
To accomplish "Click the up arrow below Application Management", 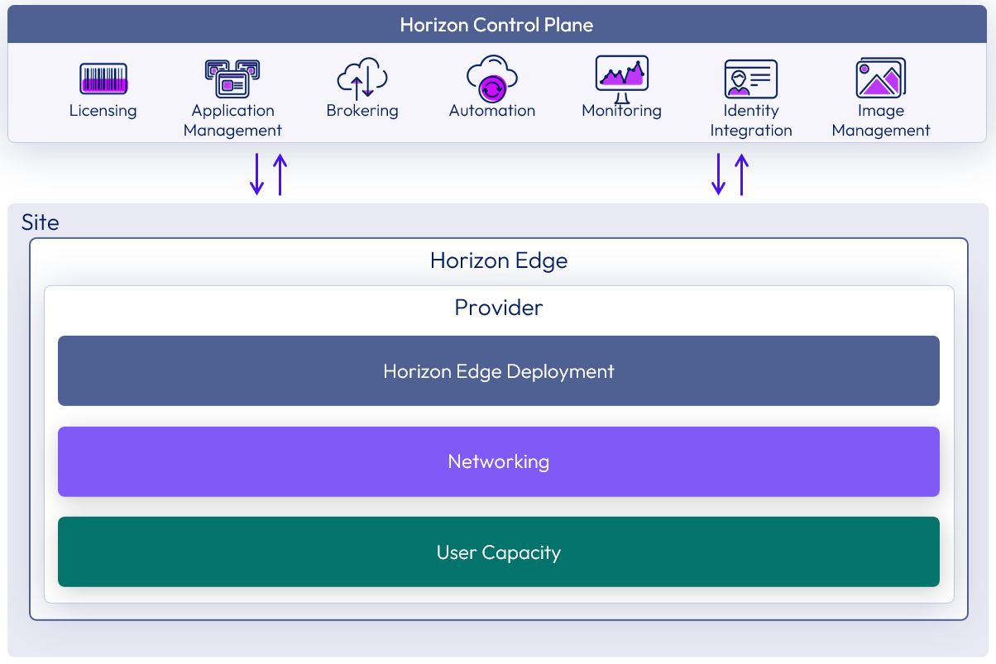I will pos(280,174).
